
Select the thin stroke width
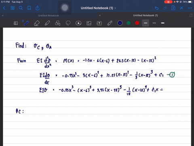point(154,23)
